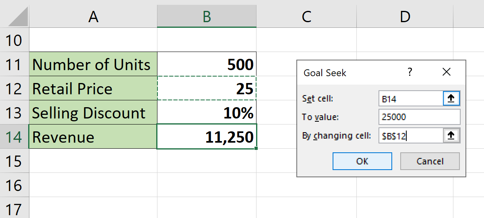Select column A header

tap(93, 17)
